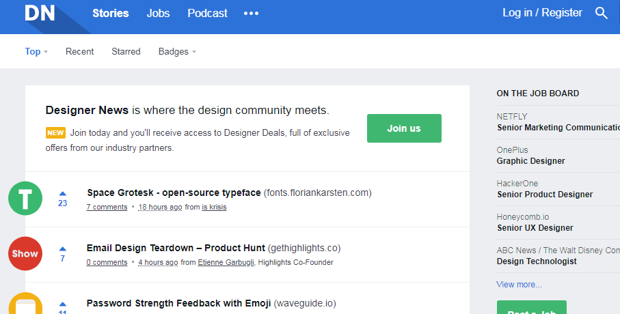Open Honeycomb.io Senior UX Designer job
Image resolution: width=620 pixels, height=314 pixels.
coord(535,228)
